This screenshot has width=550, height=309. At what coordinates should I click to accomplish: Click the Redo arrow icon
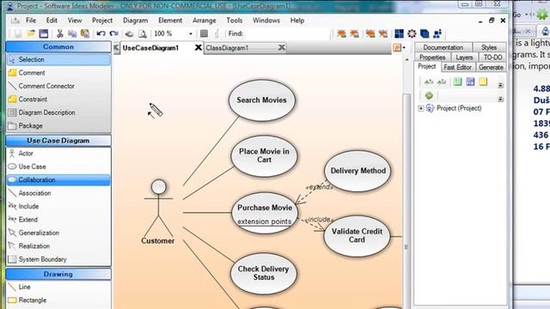(x=113, y=33)
